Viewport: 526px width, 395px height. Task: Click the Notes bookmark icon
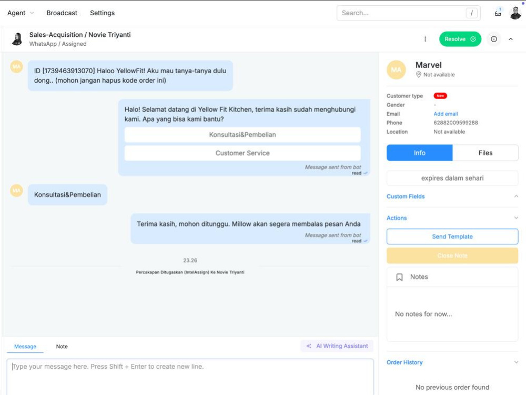[x=399, y=277]
